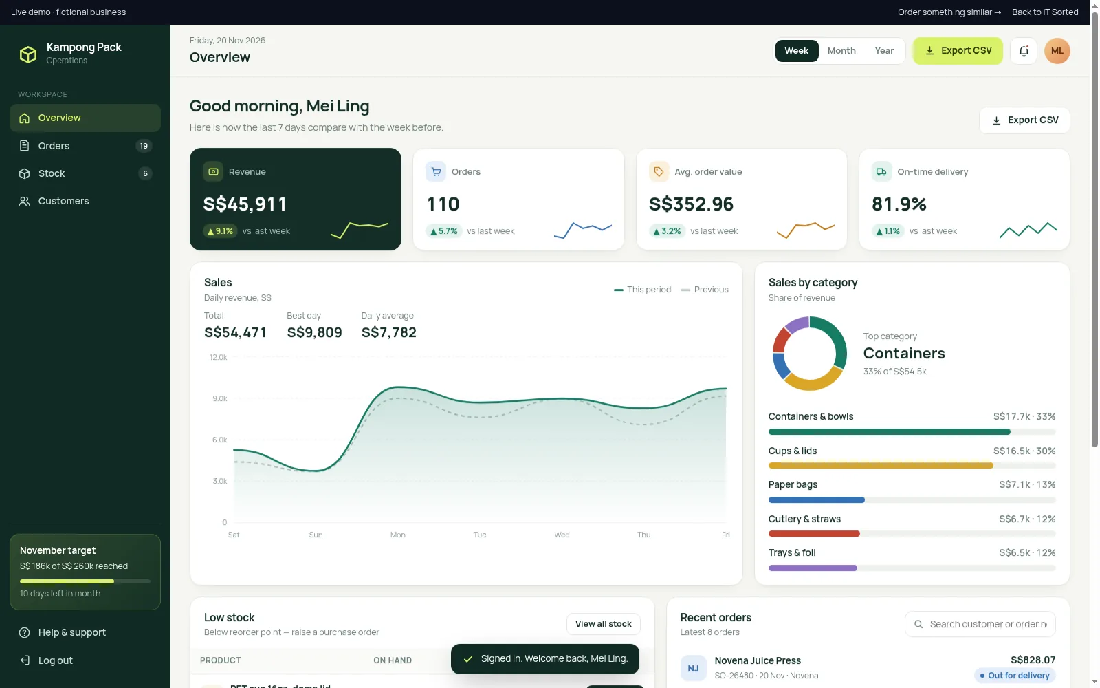This screenshot has width=1100, height=688.
Task: Click the Log out arrow icon
Action: 25,660
